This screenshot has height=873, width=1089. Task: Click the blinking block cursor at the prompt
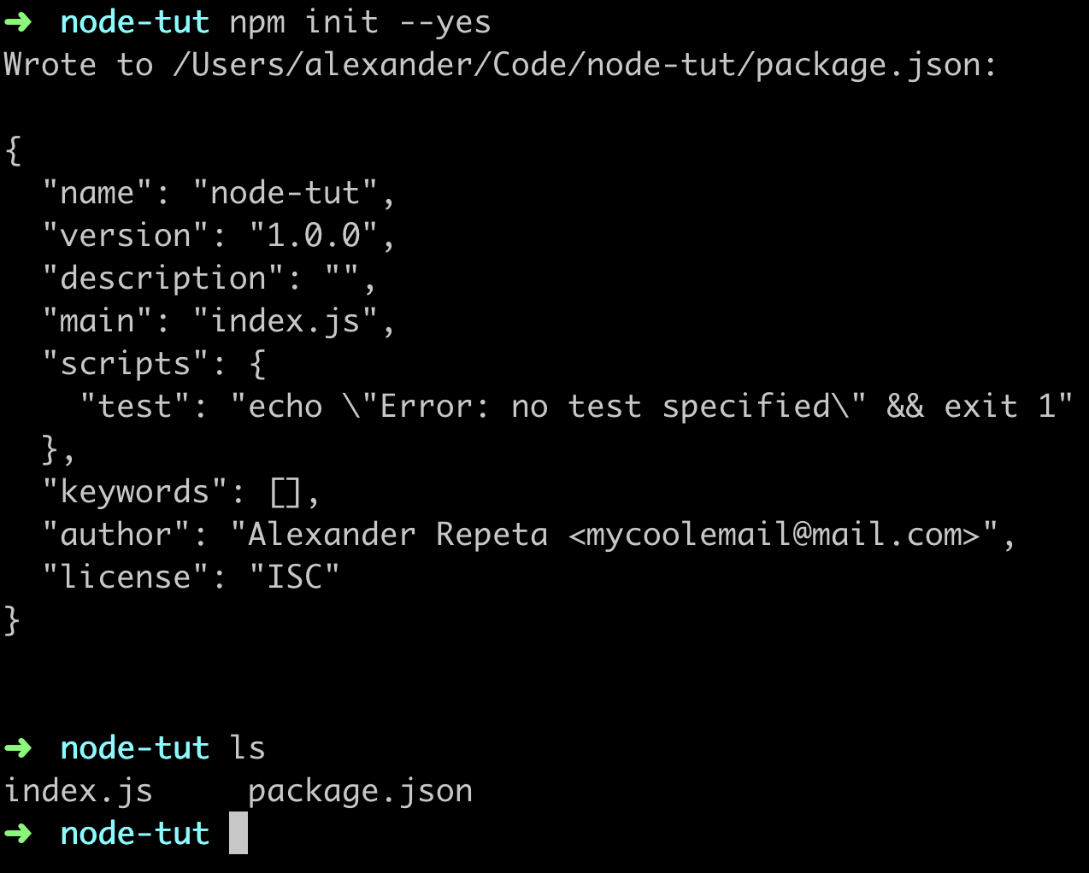[238, 833]
